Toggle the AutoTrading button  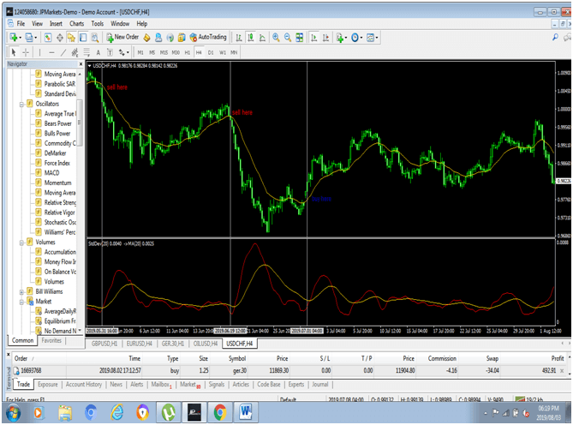(207, 38)
